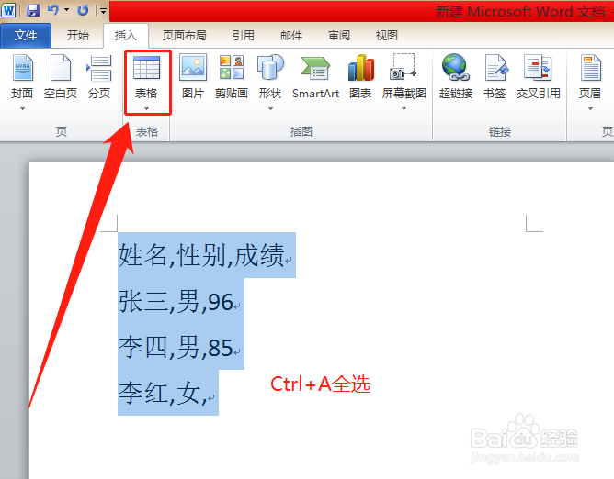Screen dimensions: 614x479
Task: Insert a blank page with 空白页
Action: pos(61,76)
